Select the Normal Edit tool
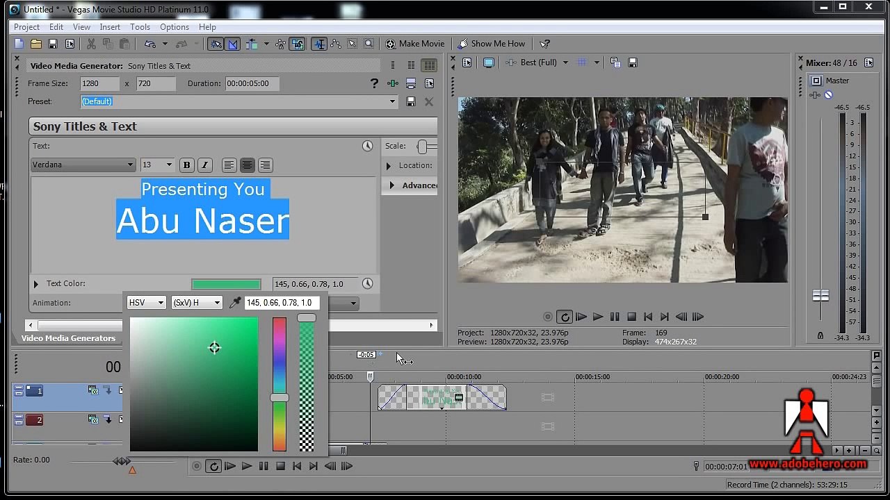This screenshot has height=500, width=890. pyautogui.click(x=319, y=44)
